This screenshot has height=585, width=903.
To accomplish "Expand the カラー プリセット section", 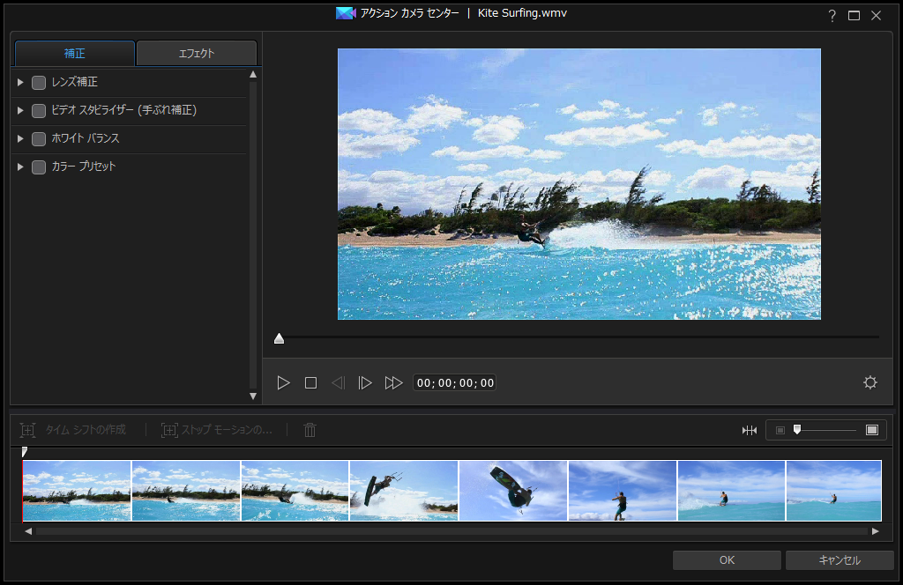I will pos(21,167).
